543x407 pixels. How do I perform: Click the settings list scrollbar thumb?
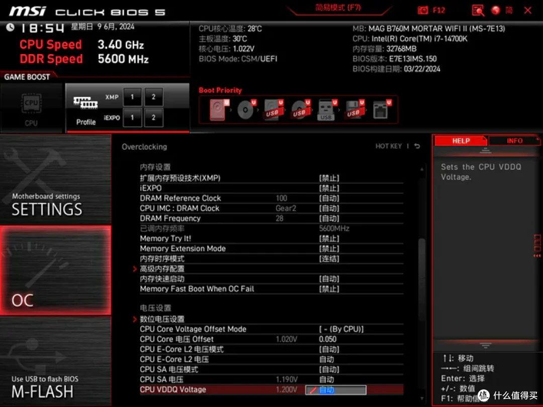pyautogui.click(x=421, y=279)
